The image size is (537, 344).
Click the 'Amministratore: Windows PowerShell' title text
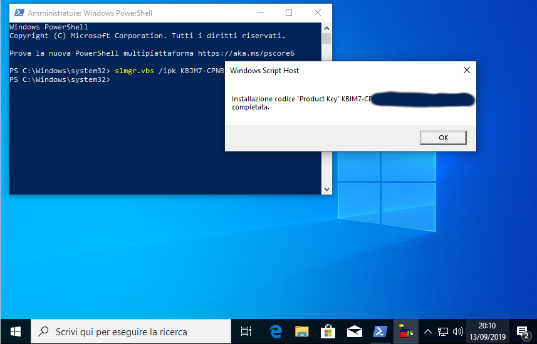(90, 13)
